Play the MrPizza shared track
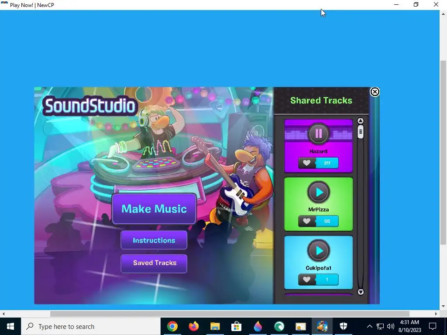447x335 pixels. 318,192
